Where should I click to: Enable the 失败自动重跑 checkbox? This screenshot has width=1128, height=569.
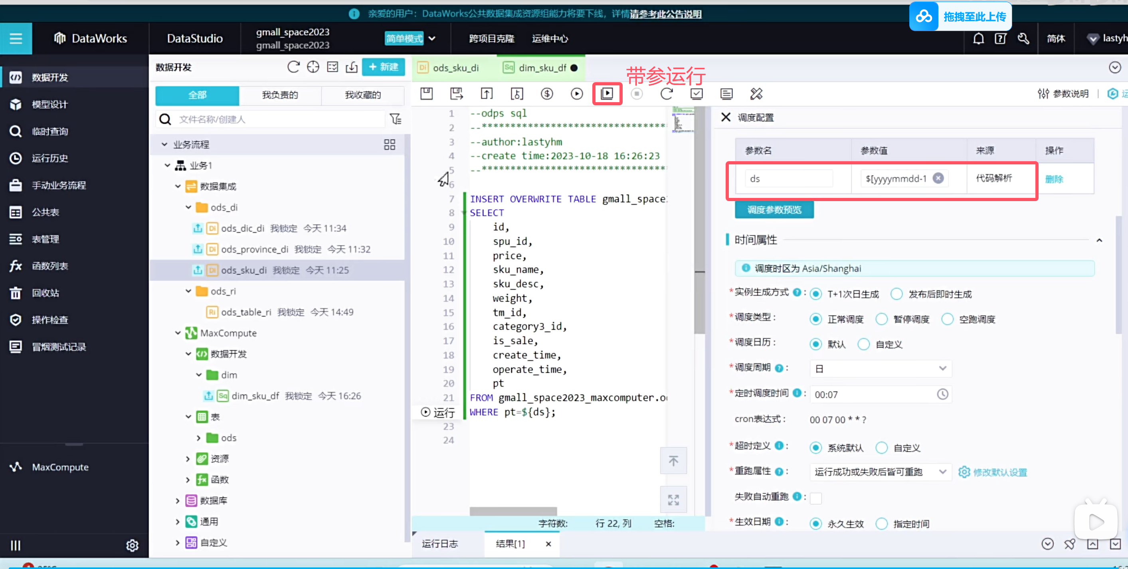point(816,498)
